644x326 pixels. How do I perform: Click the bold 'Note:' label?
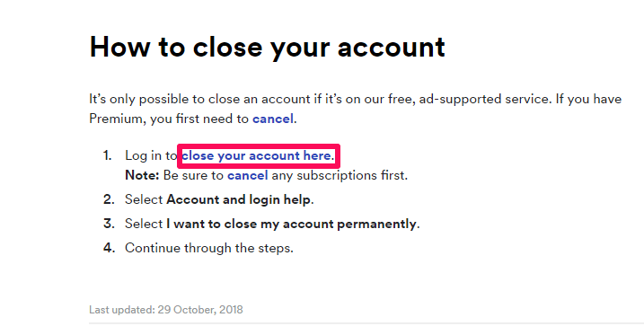(142, 176)
